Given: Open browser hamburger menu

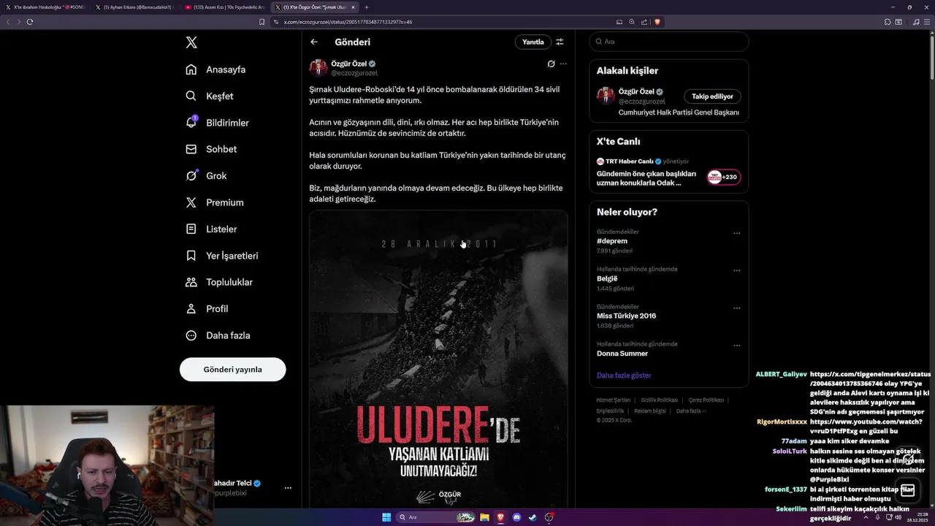Looking at the screenshot, I should (928, 22).
